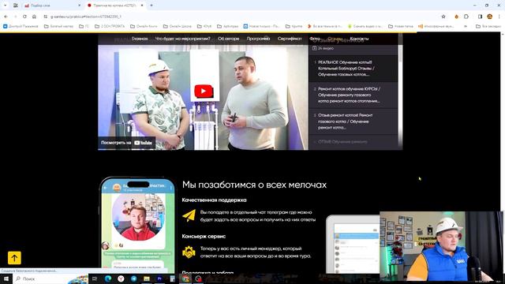The height and width of the screenshot is (284, 505).
Task: Open Calculator from the taskbar
Action: coord(172,278)
